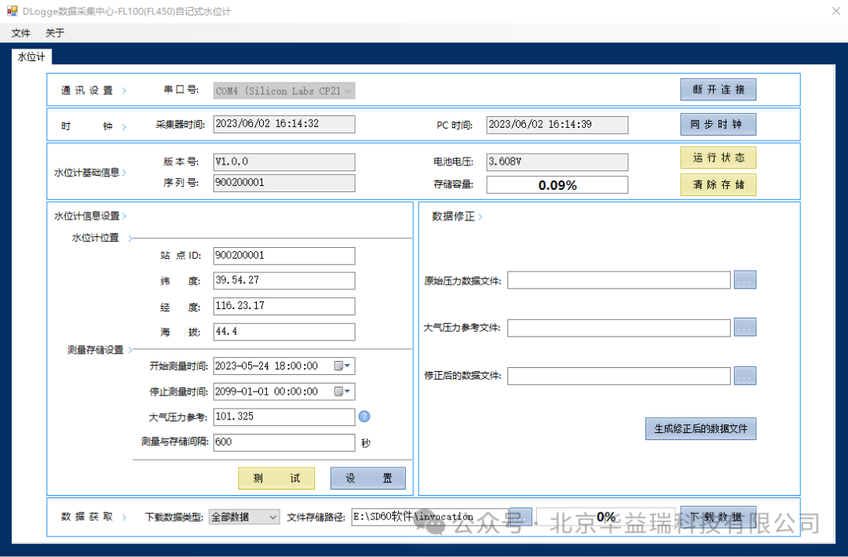
Task: Switch to the 水位计 tab
Action: point(31,56)
